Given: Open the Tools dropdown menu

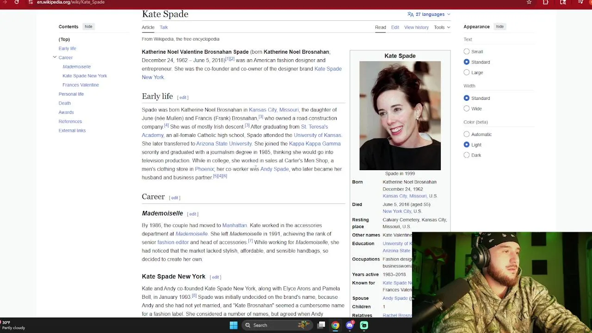Looking at the screenshot, I should (442, 27).
